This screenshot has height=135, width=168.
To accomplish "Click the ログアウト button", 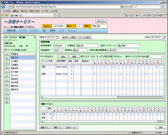I will click(x=102, y=21).
